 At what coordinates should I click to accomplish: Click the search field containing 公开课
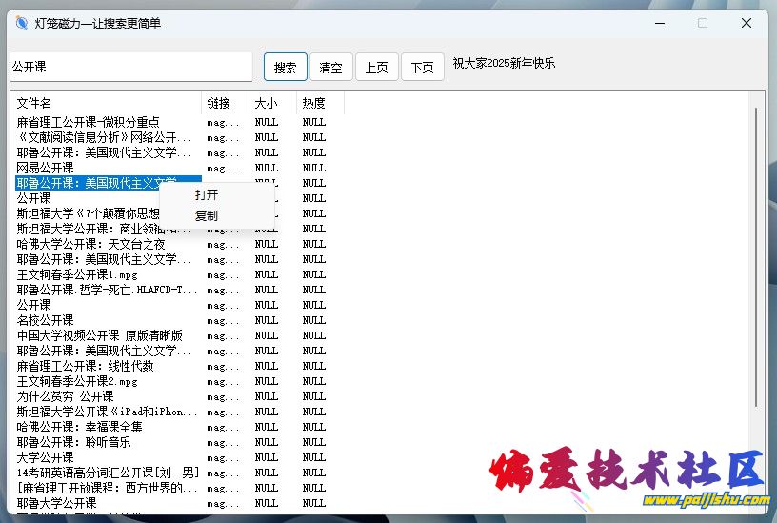(x=130, y=67)
